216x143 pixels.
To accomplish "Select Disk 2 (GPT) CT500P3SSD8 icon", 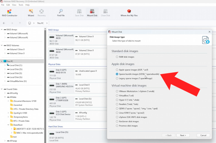I will [52, 99].
